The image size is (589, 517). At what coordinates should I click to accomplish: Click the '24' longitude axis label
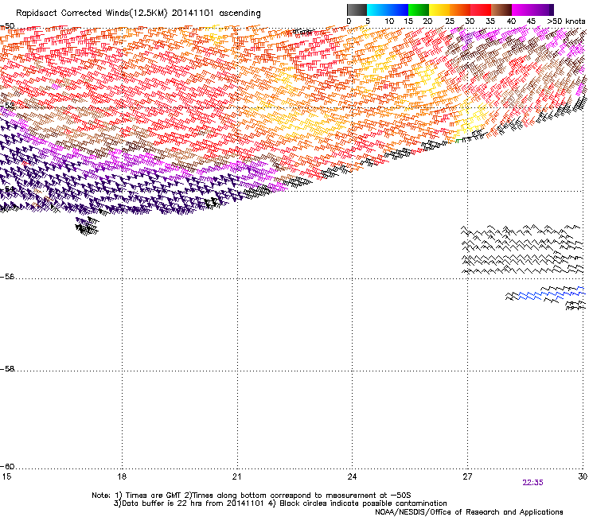point(352,476)
